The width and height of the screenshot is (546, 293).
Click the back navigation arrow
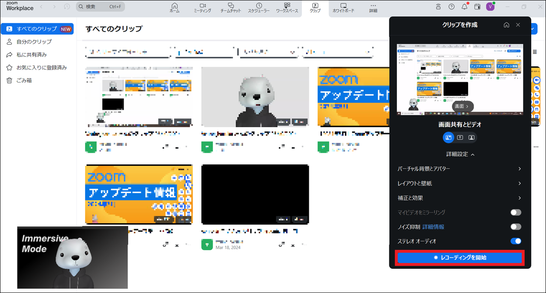coord(41,7)
